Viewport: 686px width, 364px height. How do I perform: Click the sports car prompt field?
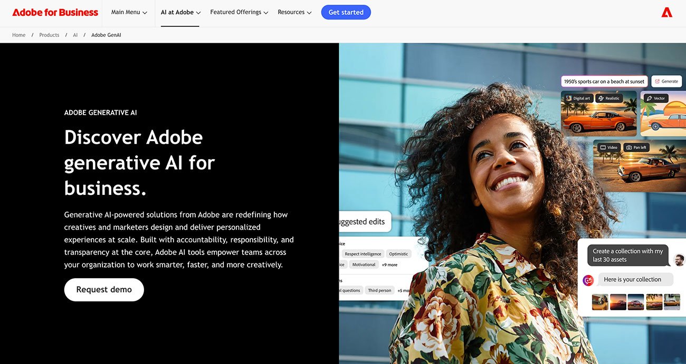(x=604, y=82)
